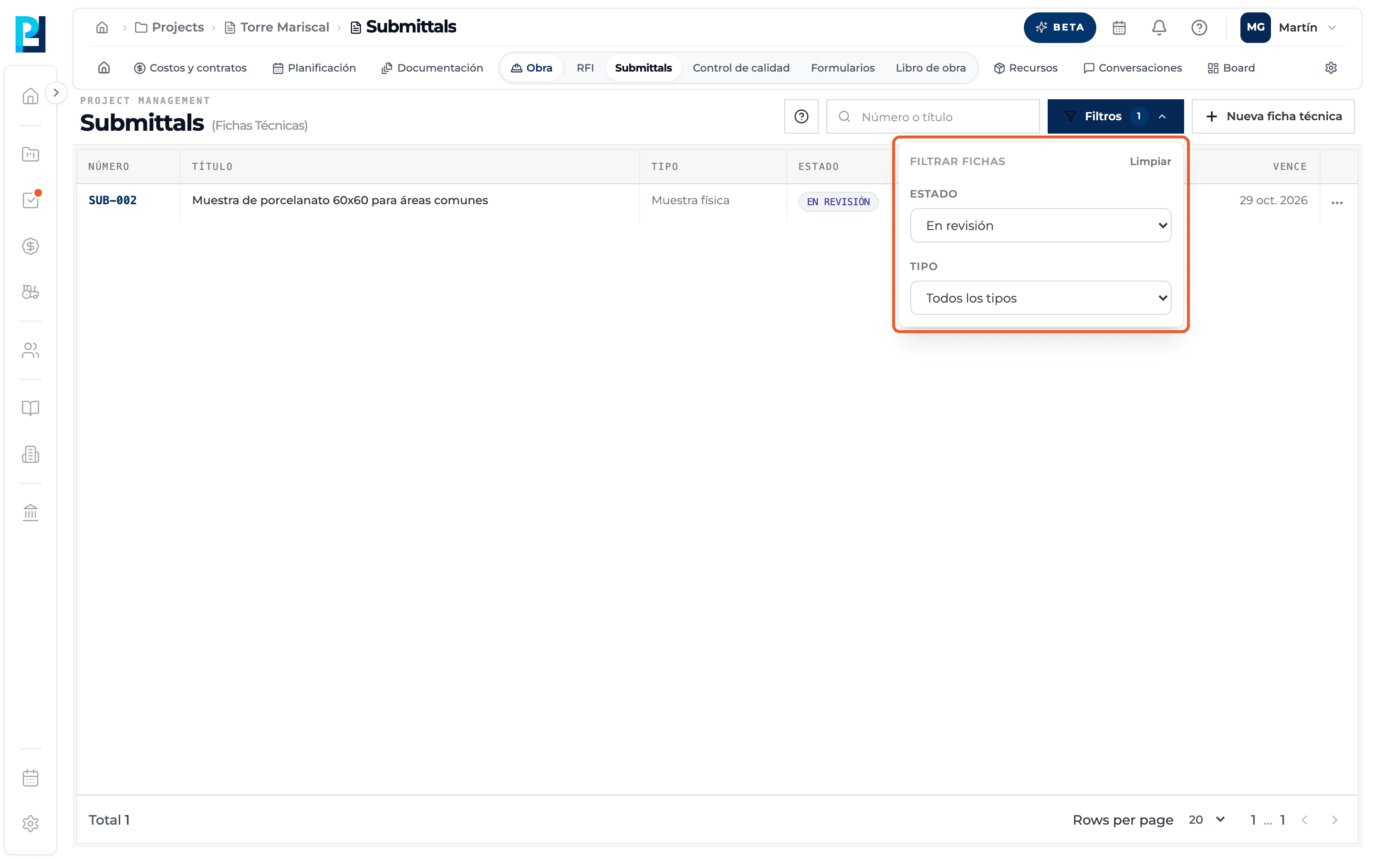Switch to Formularios tab
The width and height of the screenshot is (1374, 859).
843,68
